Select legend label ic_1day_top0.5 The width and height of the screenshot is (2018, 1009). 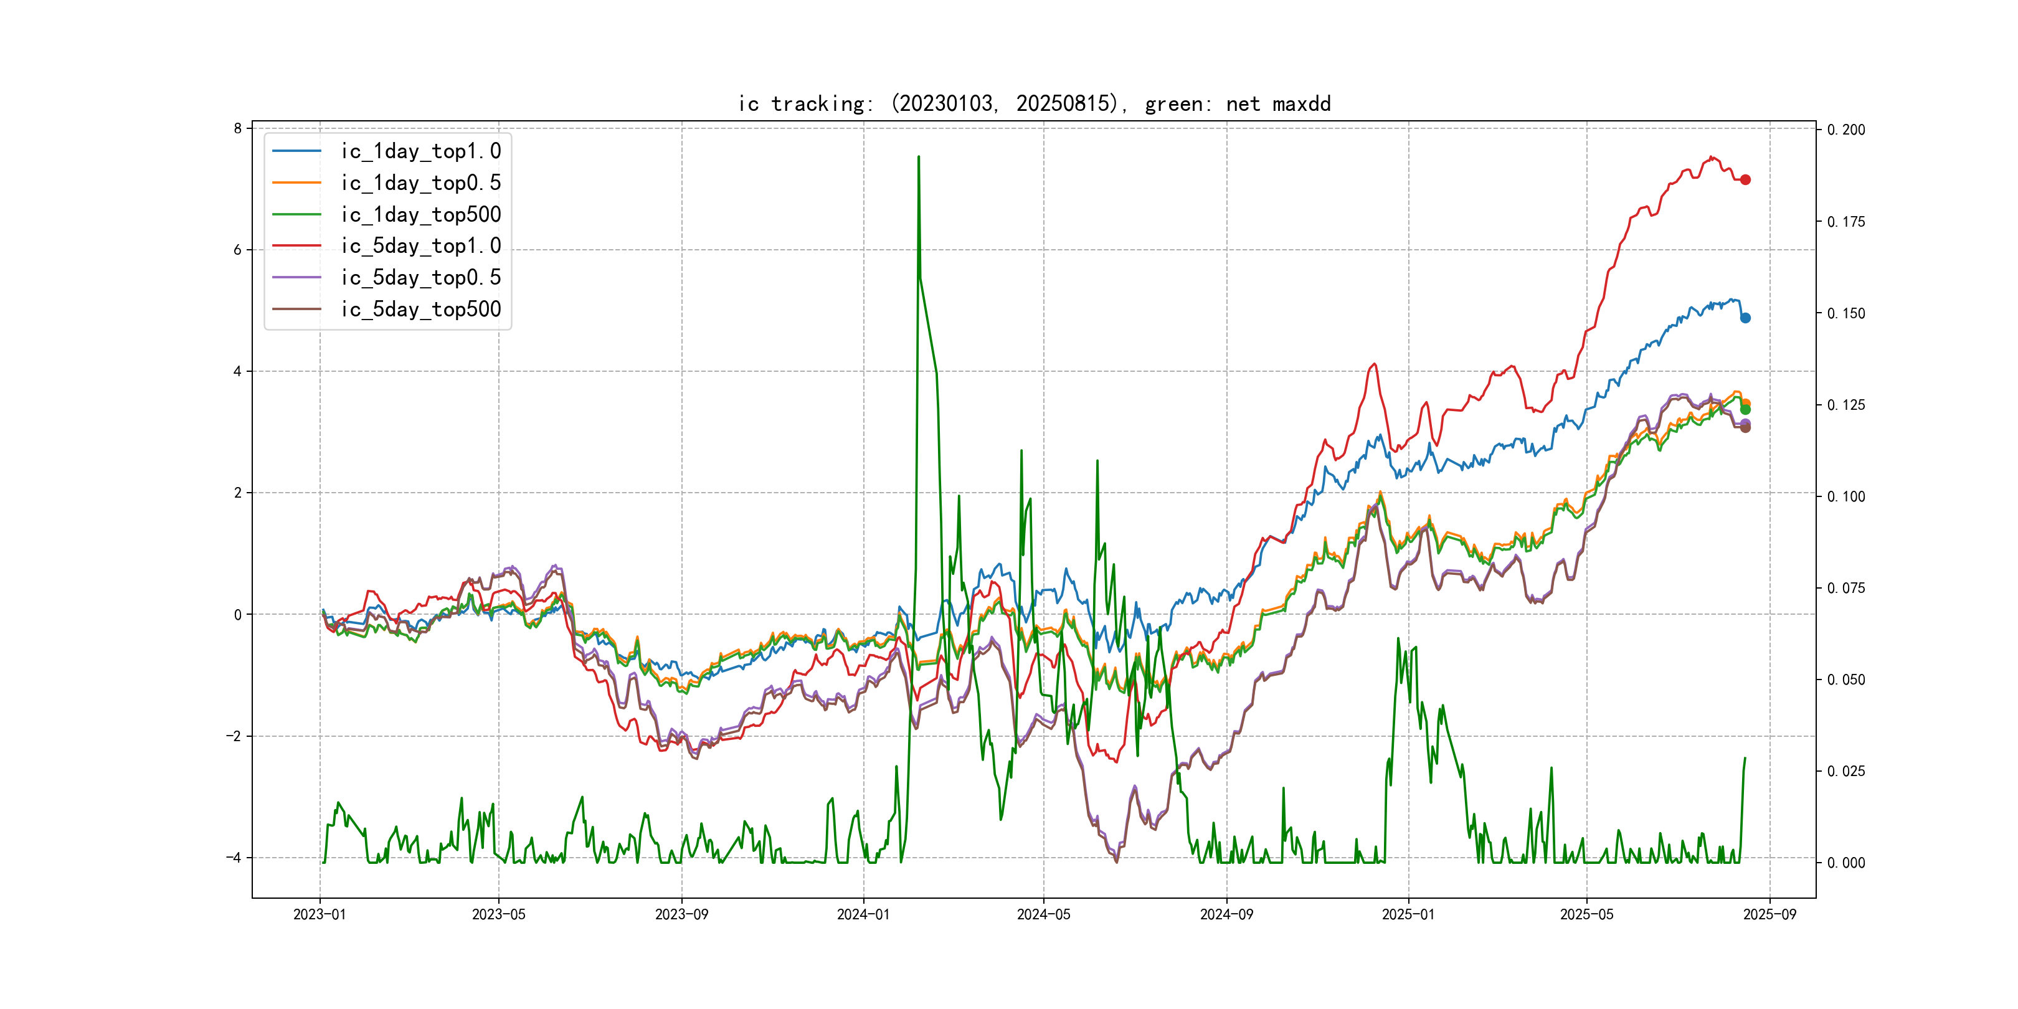pos(420,182)
